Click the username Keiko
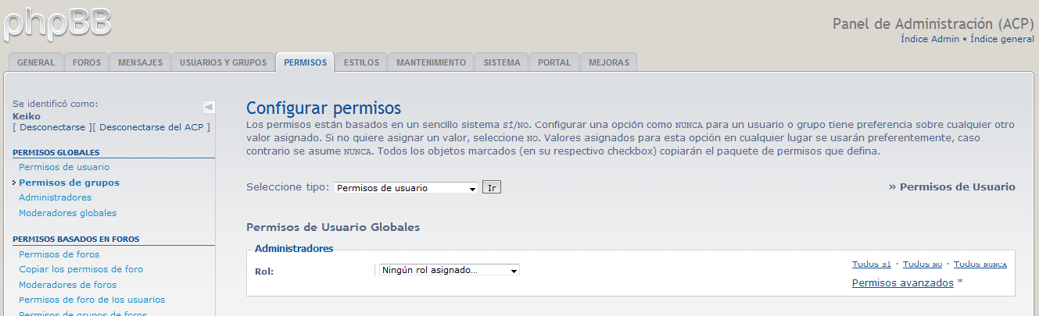Screen dimensions: 1039x316 (27, 116)
